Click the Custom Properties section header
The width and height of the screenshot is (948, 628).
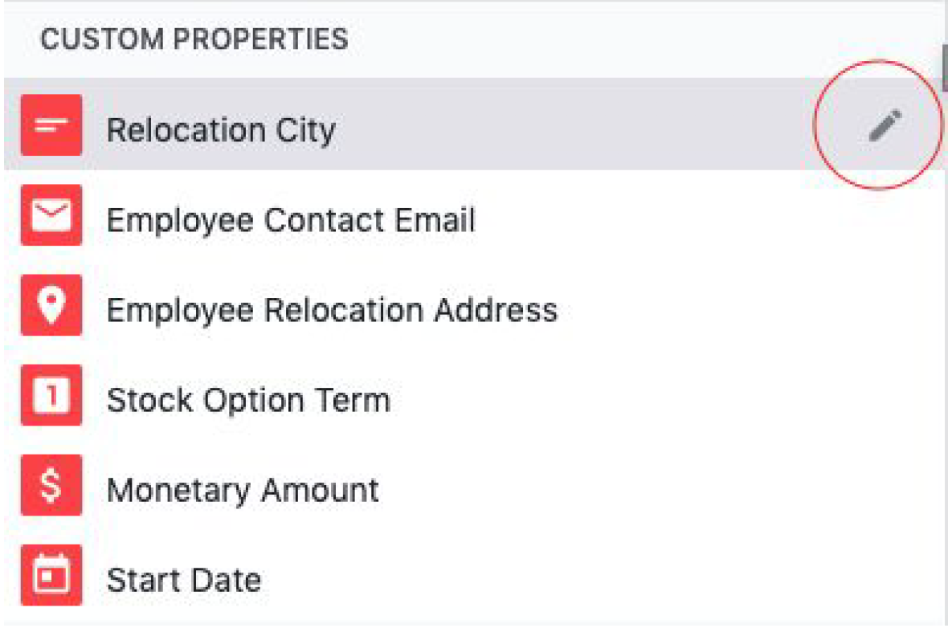click(x=194, y=39)
